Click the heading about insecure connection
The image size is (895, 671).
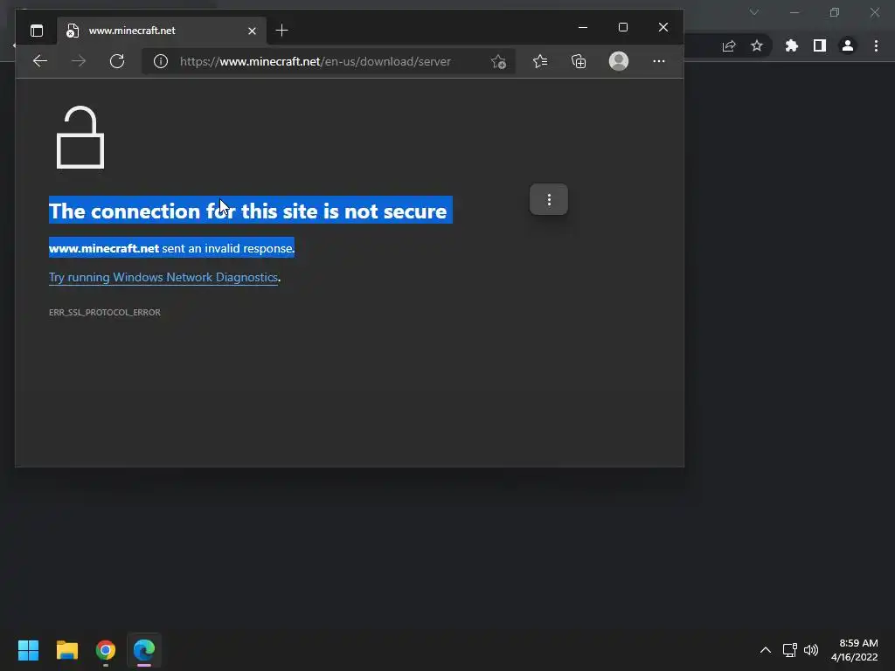coord(247,211)
